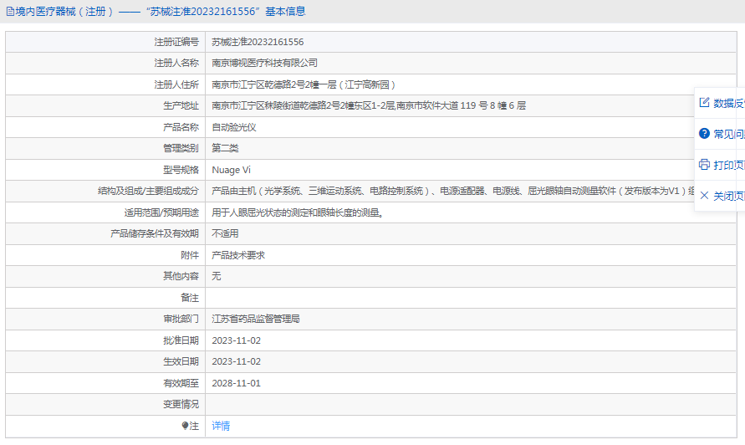Click the 型号规格 row label
Screen dimensions: 745x445
[x=181, y=170]
